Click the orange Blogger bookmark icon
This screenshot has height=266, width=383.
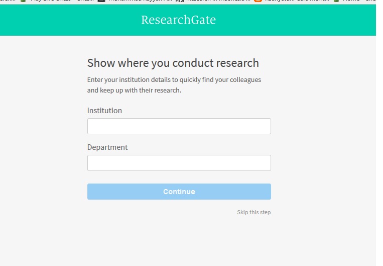click(258, 2)
